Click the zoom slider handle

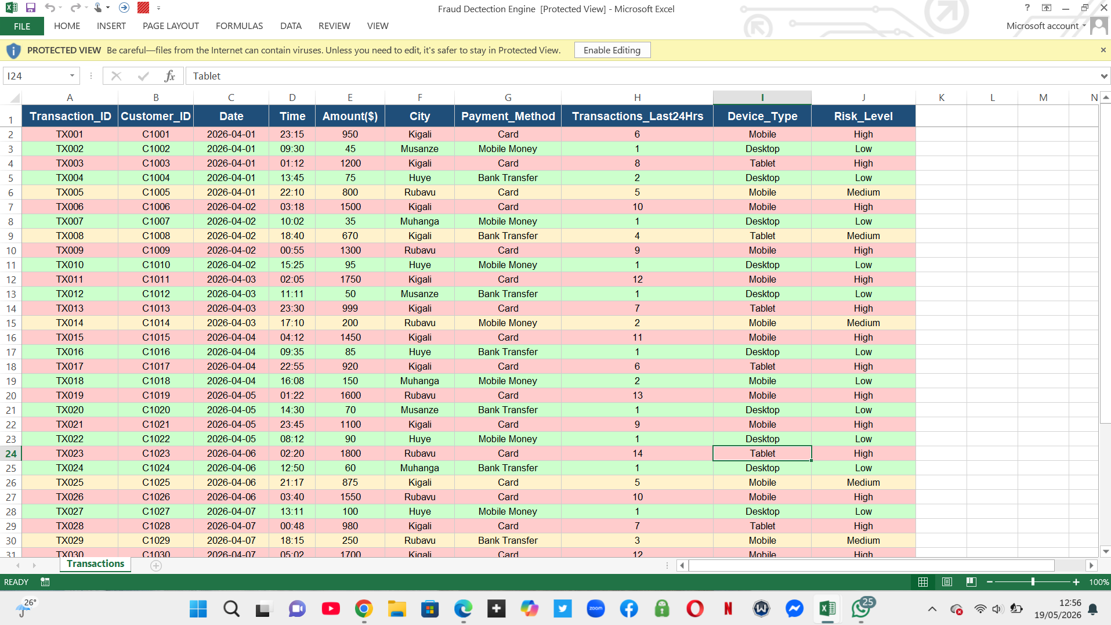1033,582
